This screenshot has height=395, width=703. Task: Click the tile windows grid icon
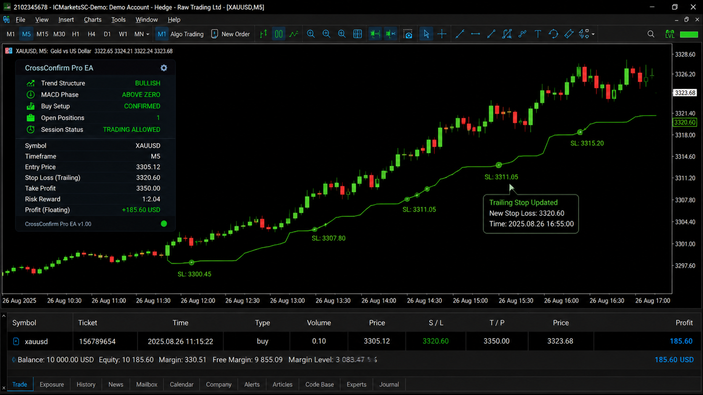coord(357,34)
